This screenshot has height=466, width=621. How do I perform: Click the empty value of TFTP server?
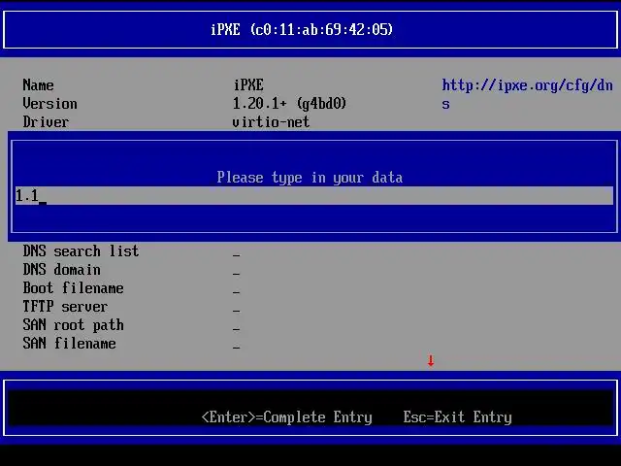(x=236, y=310)
